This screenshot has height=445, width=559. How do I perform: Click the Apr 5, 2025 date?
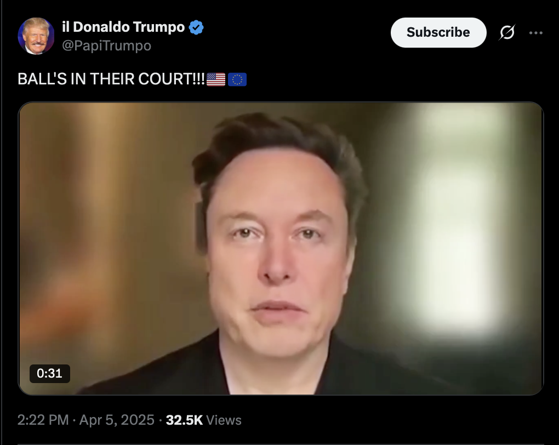click(117, 420)
